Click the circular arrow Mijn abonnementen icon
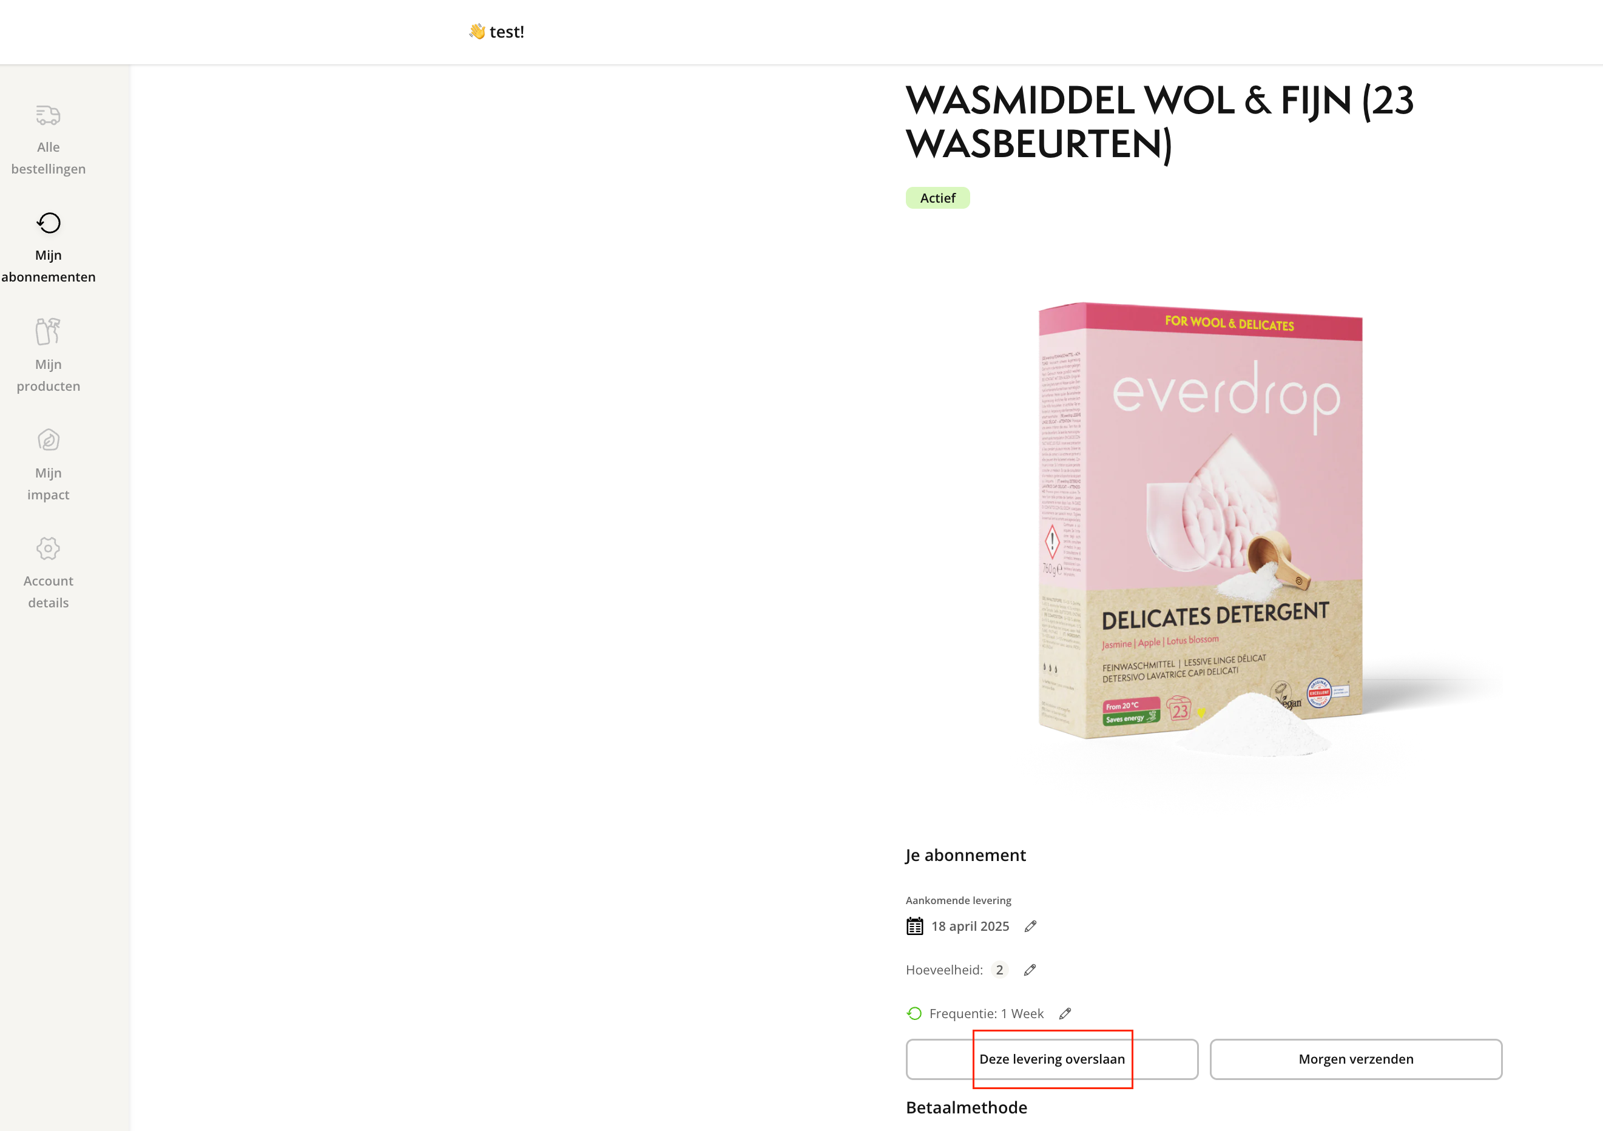Screen dimensions: 1603x1131 (x=48, y=223)
